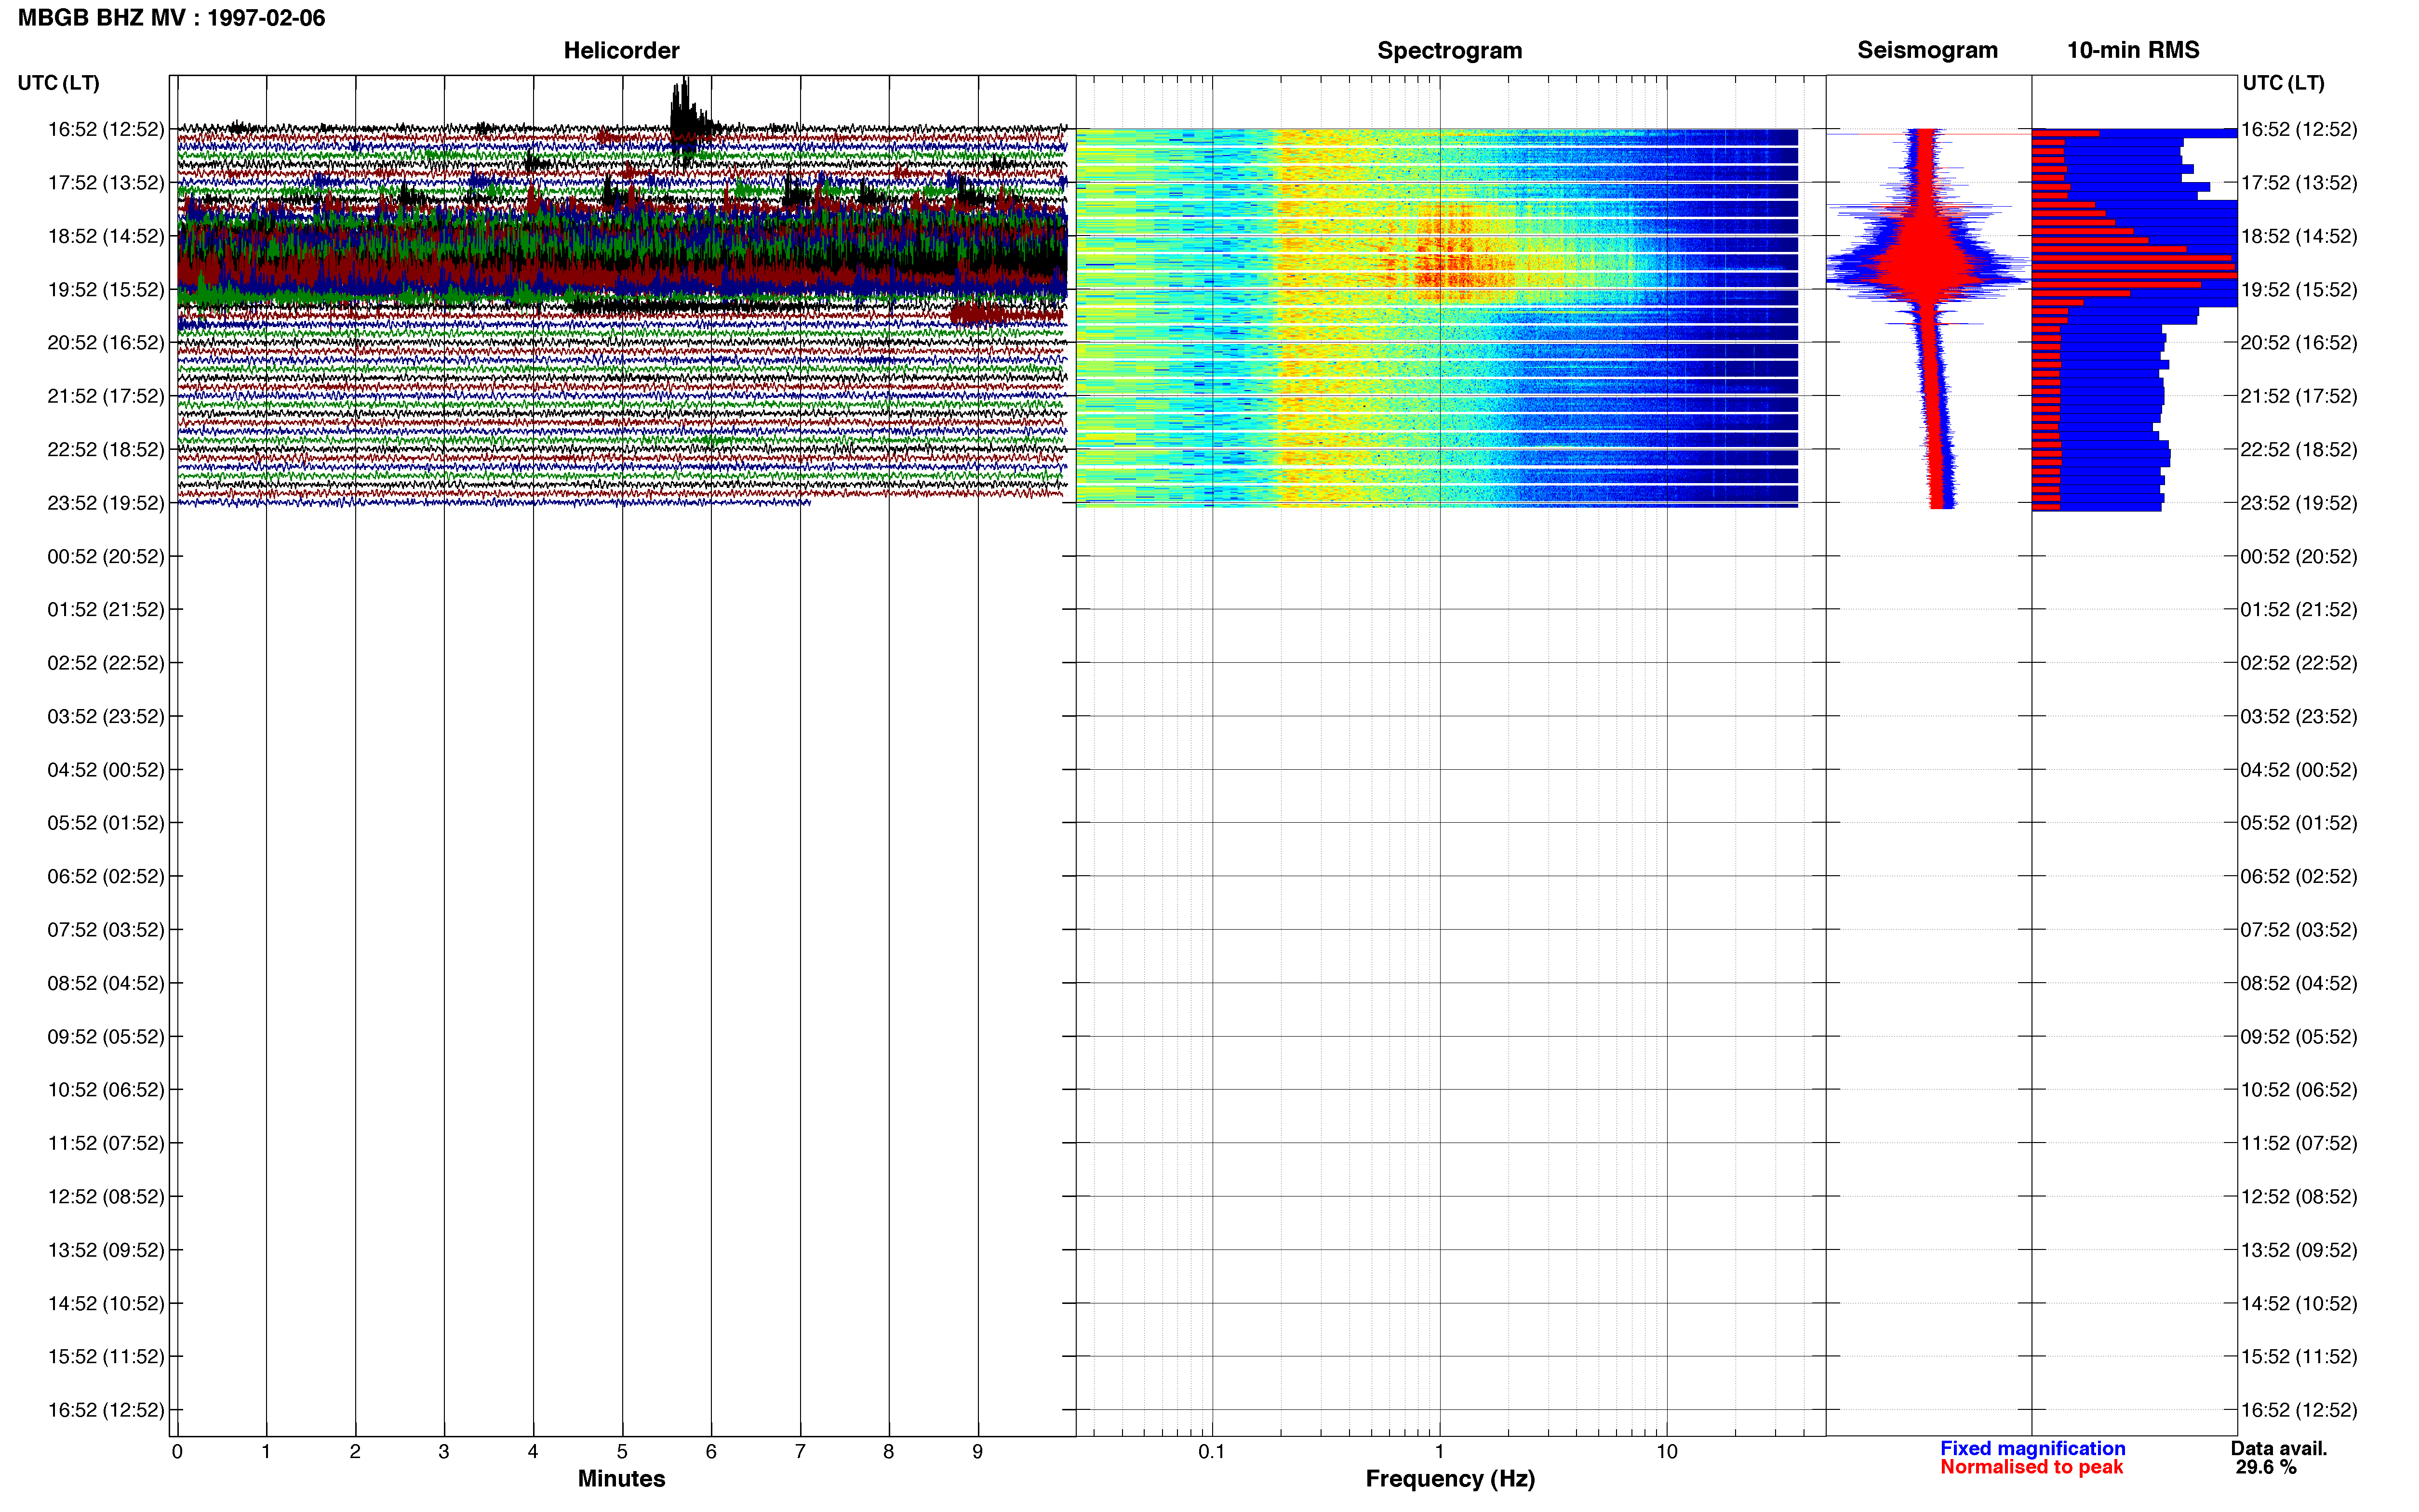Click the '0' tick on the Minutes axis
This screenshot has width=2419, height=1512.
click(177, 1451)
